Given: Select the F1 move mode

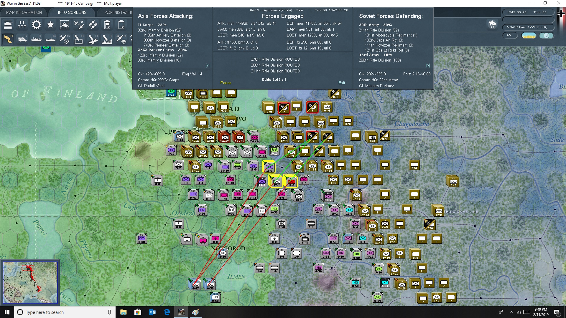Looking at the screenshot, I should click(x=8, y=39).
